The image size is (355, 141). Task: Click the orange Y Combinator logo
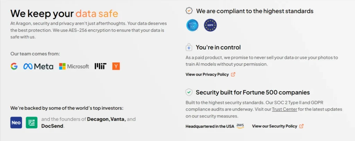click(116, 66)
